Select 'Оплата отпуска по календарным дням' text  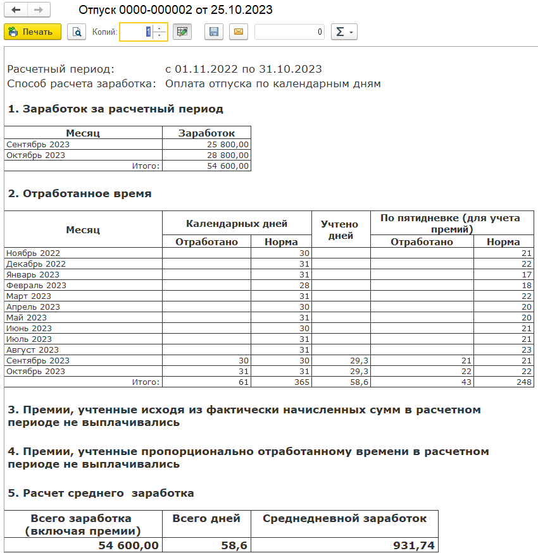(x=273, y=84)
